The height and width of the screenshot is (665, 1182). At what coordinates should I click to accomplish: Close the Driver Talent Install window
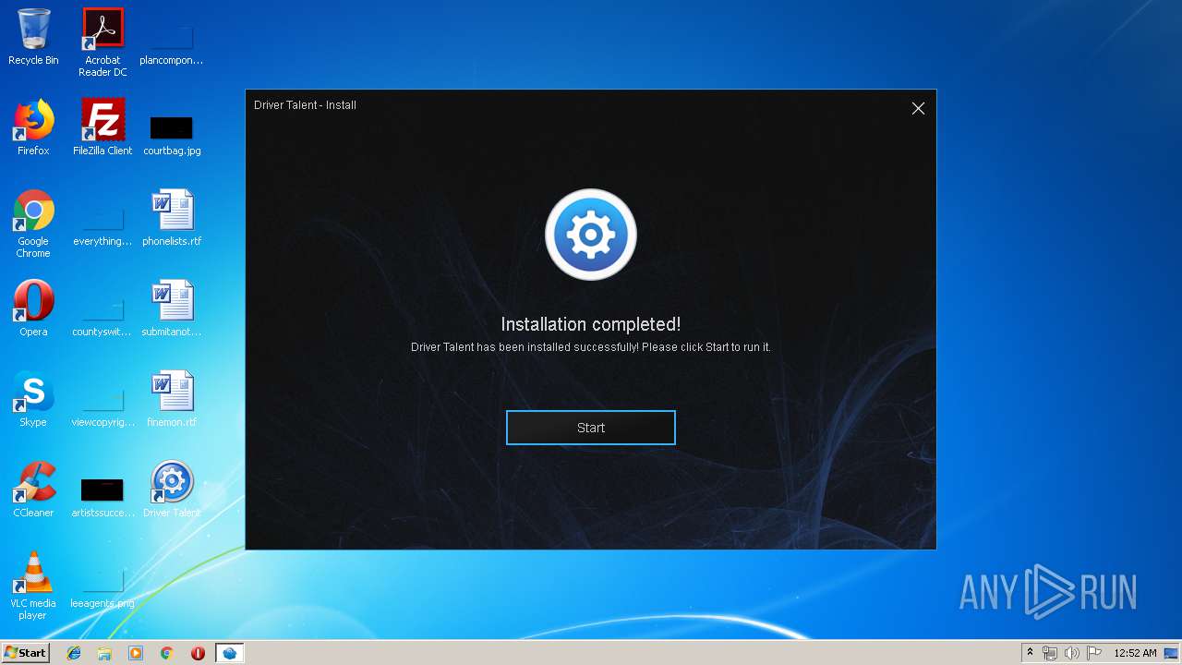[918, 108]
